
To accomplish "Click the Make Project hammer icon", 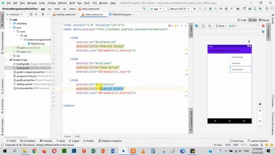I will pos(144,9).
